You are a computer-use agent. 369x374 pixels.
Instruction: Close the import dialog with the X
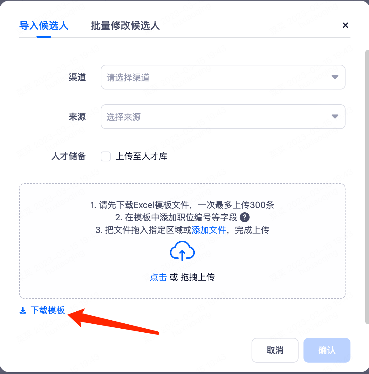coord(346,25)
